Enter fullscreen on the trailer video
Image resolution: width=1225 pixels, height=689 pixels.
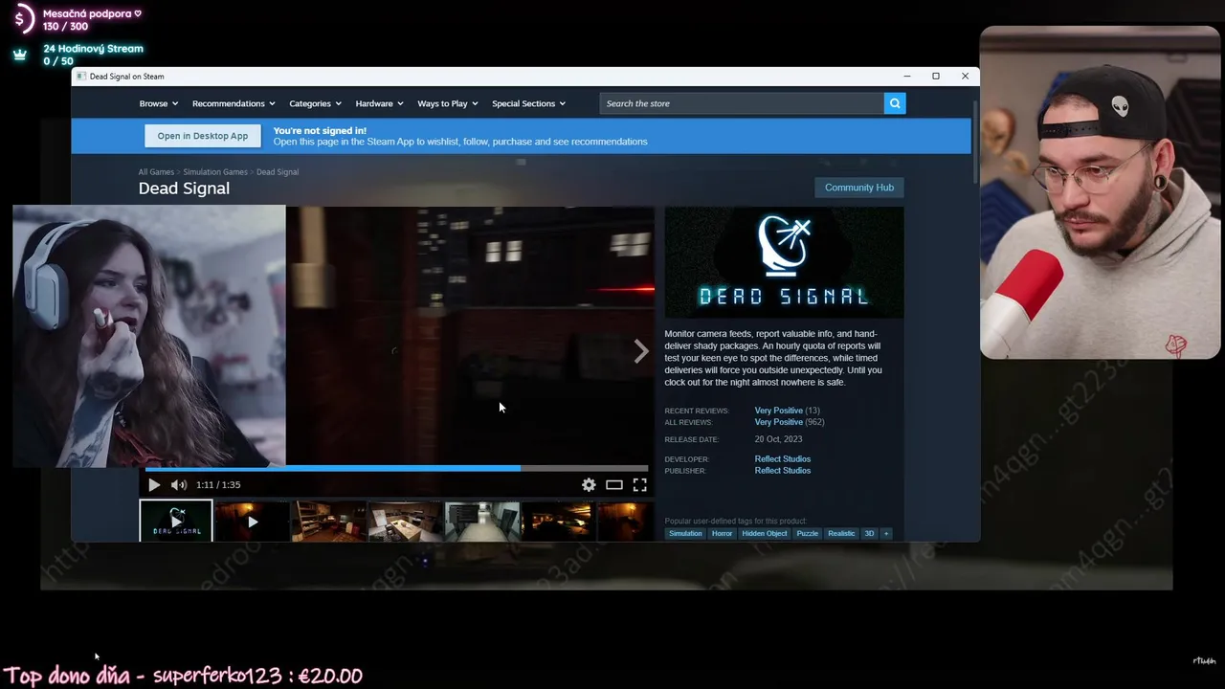coord(640,485)
